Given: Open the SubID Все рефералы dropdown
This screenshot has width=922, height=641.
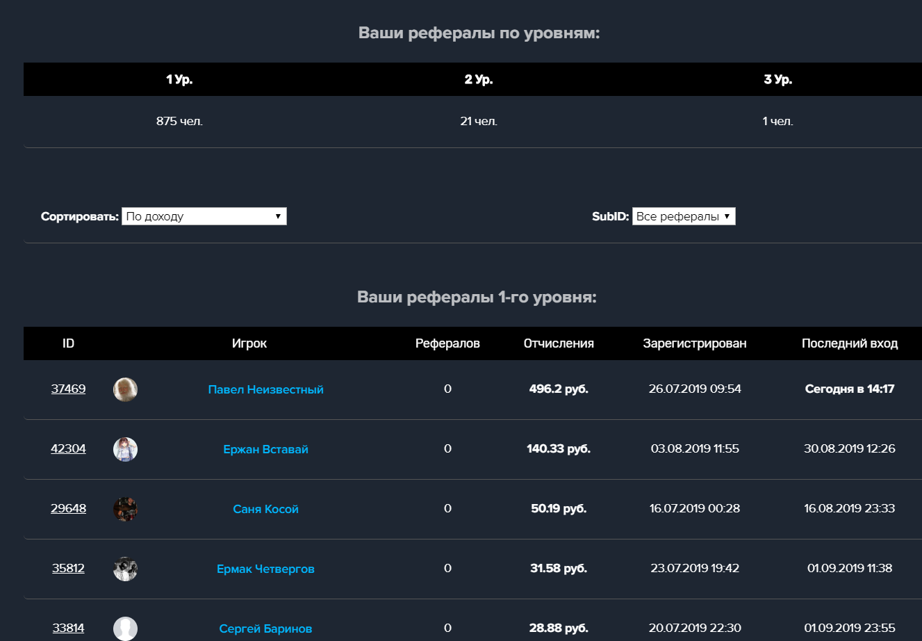Looking at the screenshot, I should pyautogui.click(x=684, y=216).
